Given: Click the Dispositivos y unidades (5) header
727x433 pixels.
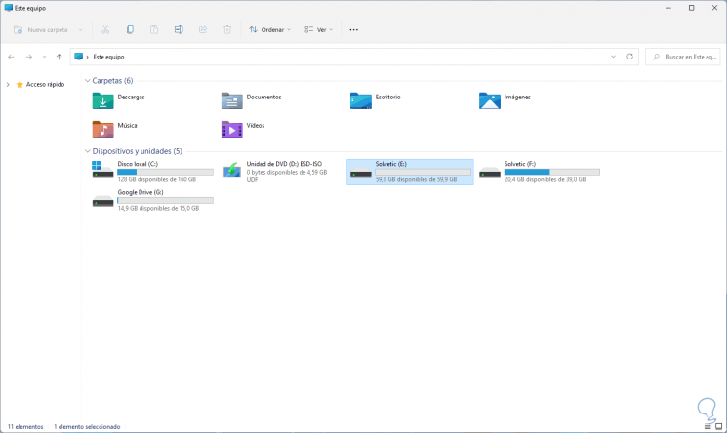Looking at the screenshot, I should pos(138,151).
